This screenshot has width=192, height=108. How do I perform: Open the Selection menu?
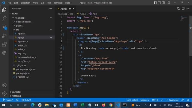25,3
